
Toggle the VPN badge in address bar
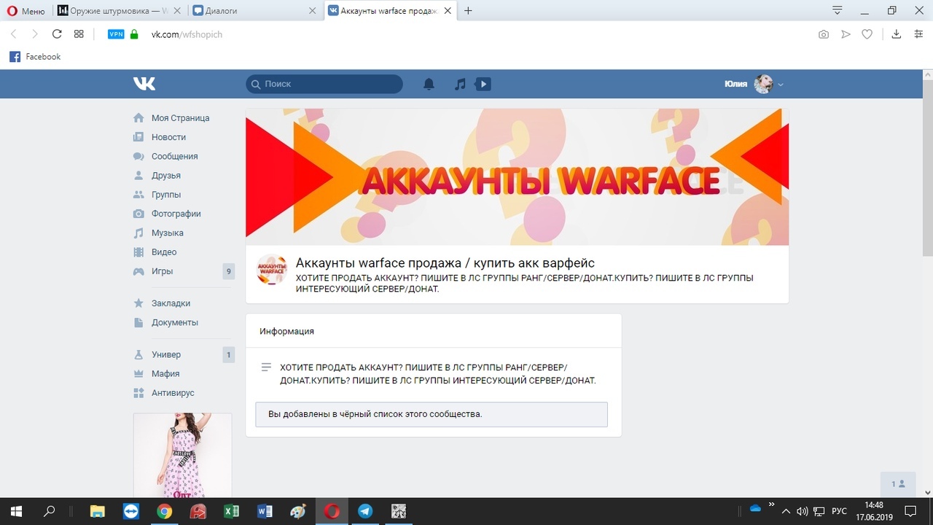point(116,34)
